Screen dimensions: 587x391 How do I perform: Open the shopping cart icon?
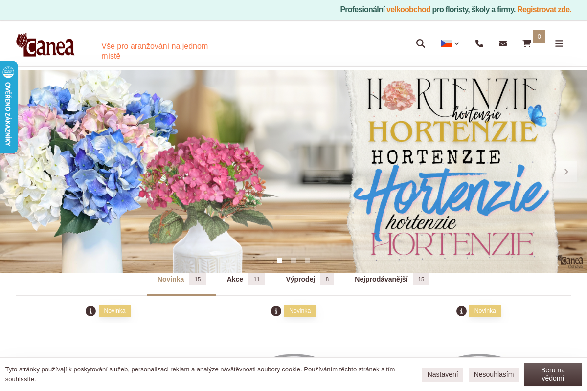point(527,43)
